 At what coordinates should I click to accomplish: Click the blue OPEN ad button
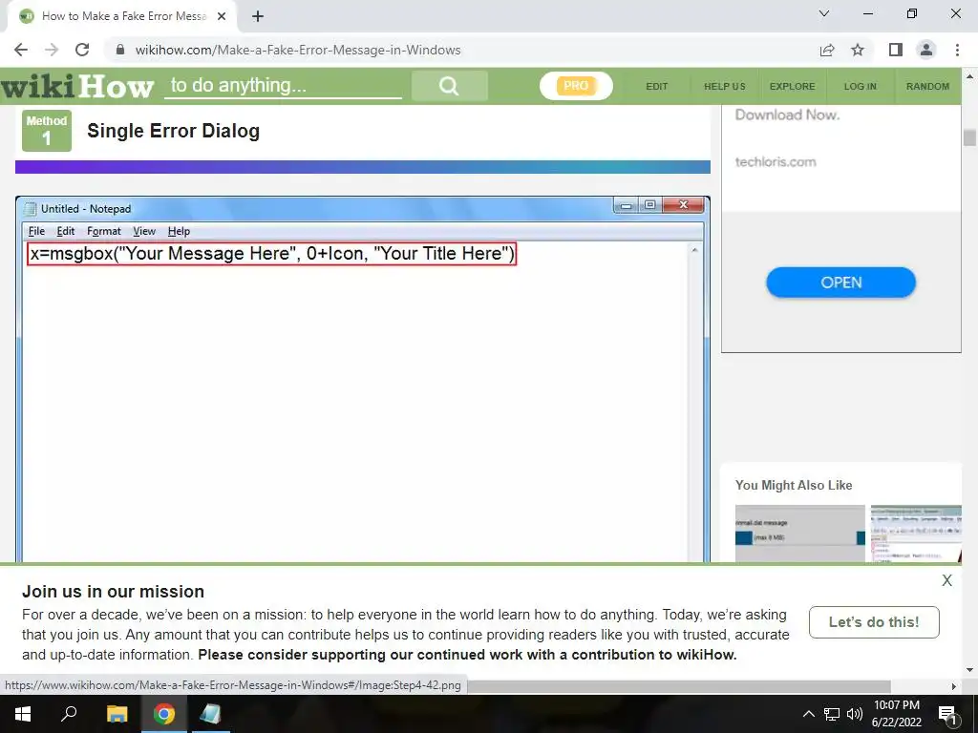pyautogui.click(x=840, y=283)
